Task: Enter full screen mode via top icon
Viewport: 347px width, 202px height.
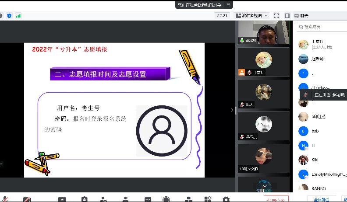Action: 276,15
